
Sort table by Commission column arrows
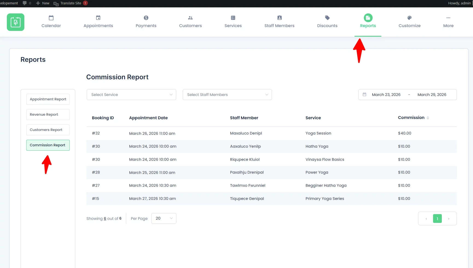coord(428,118)
